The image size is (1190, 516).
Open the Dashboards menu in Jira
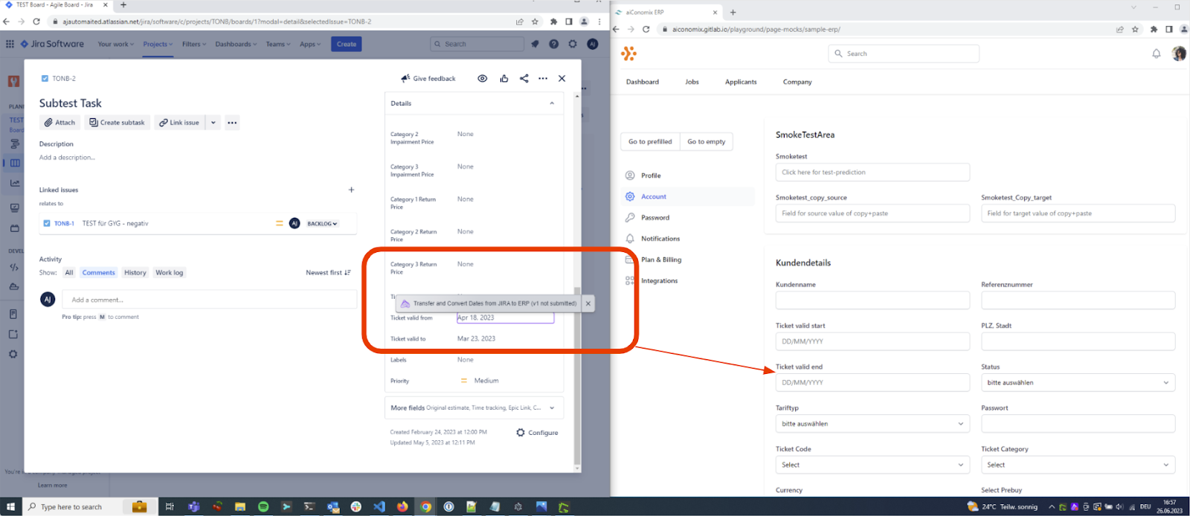(x=236, y=44)
